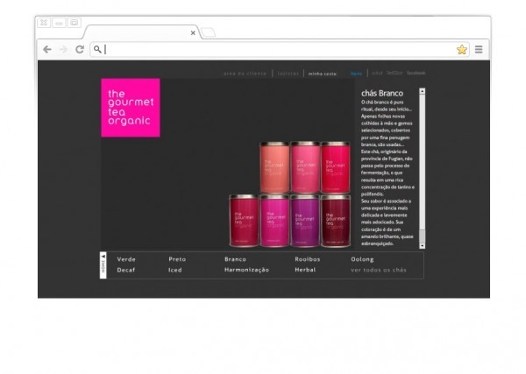Click the browser forward arrow

tap(63, 50)
